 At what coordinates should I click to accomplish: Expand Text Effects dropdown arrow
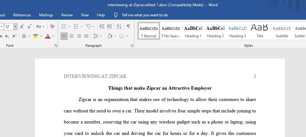coord(29,36)
